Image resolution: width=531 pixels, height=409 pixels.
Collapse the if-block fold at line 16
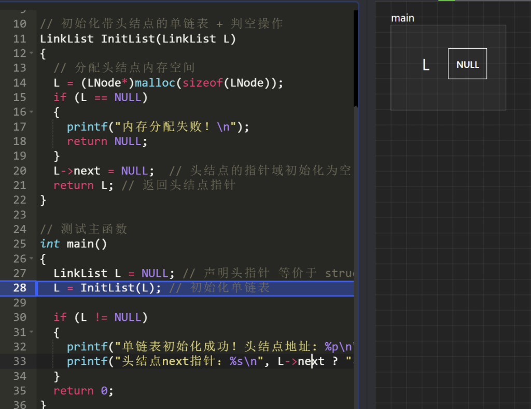[31, 112]
